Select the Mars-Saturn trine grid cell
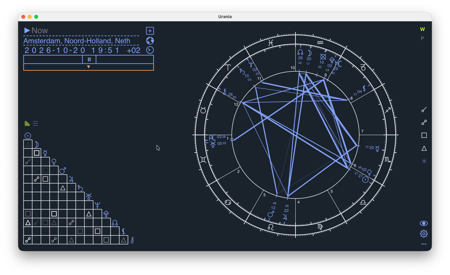The image size is (450, 275). (62, 188)
